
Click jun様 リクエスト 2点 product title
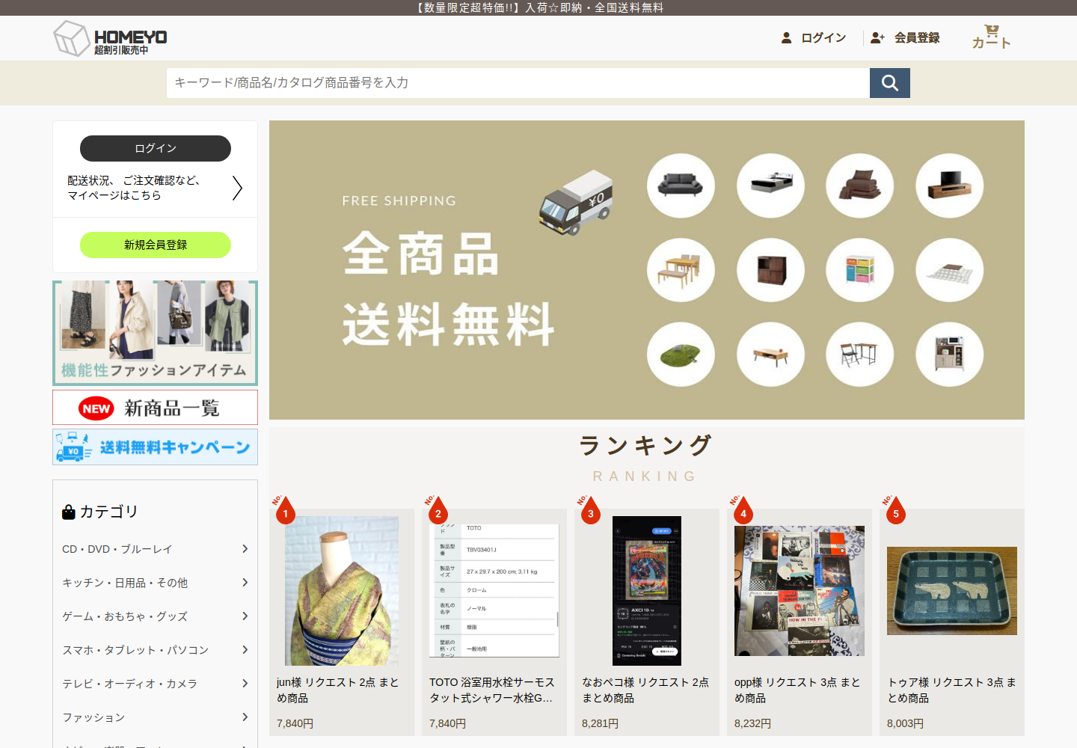pyautogui.click(x=338, y=690)
